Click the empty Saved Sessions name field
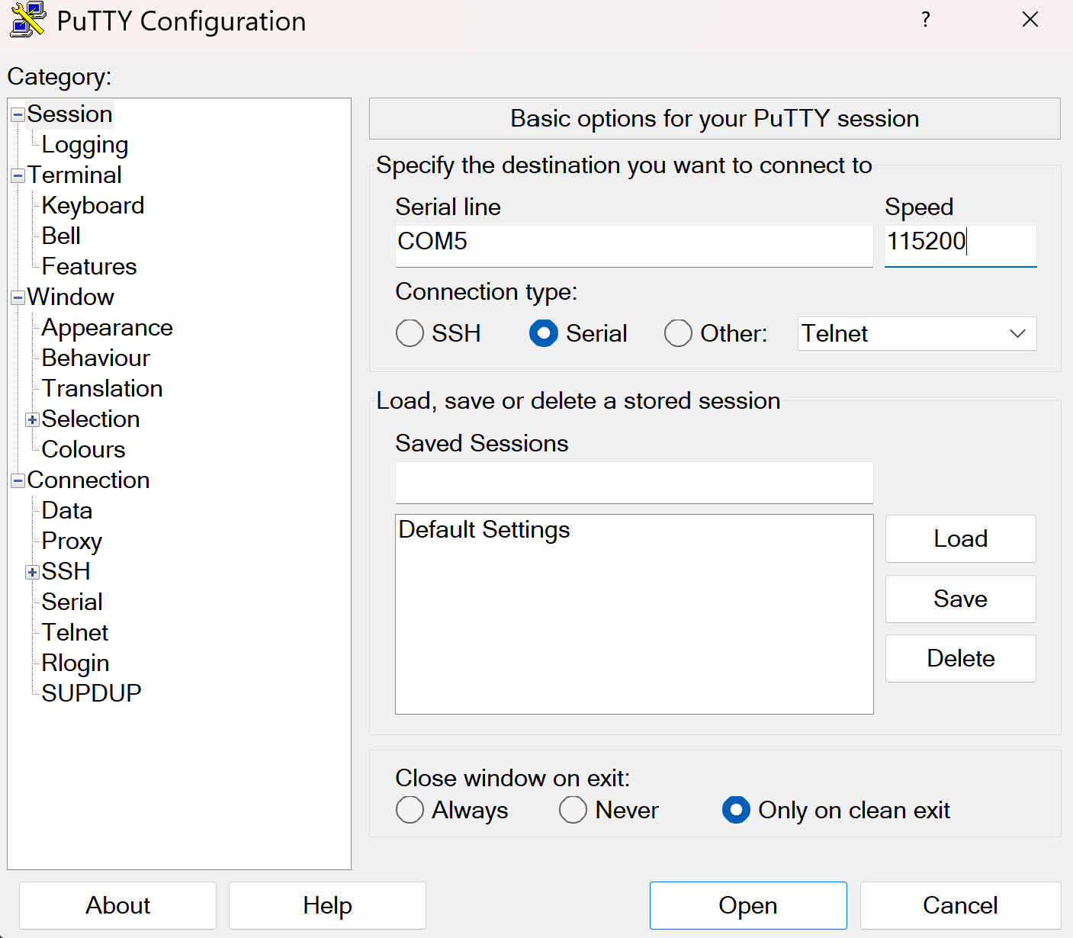Viewport: 1073px width, 938px height. 634,482
